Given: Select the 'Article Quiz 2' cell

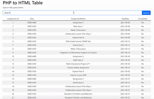Looking at the screenshot, I should tap(78, 83).
